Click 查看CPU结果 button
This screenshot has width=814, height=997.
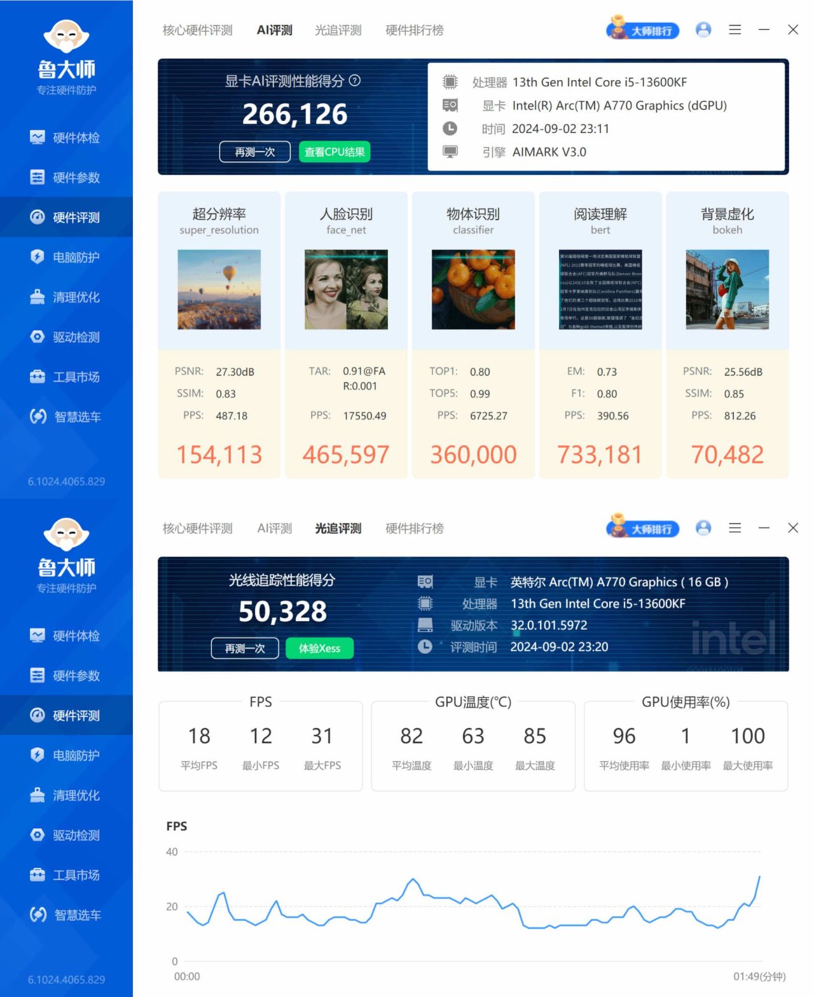tap(335, 152)
